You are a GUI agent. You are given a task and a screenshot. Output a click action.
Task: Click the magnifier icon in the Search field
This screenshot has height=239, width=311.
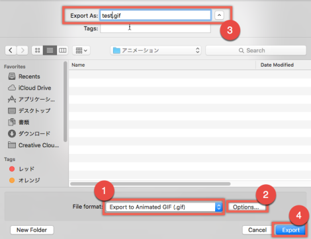point(242,51)
